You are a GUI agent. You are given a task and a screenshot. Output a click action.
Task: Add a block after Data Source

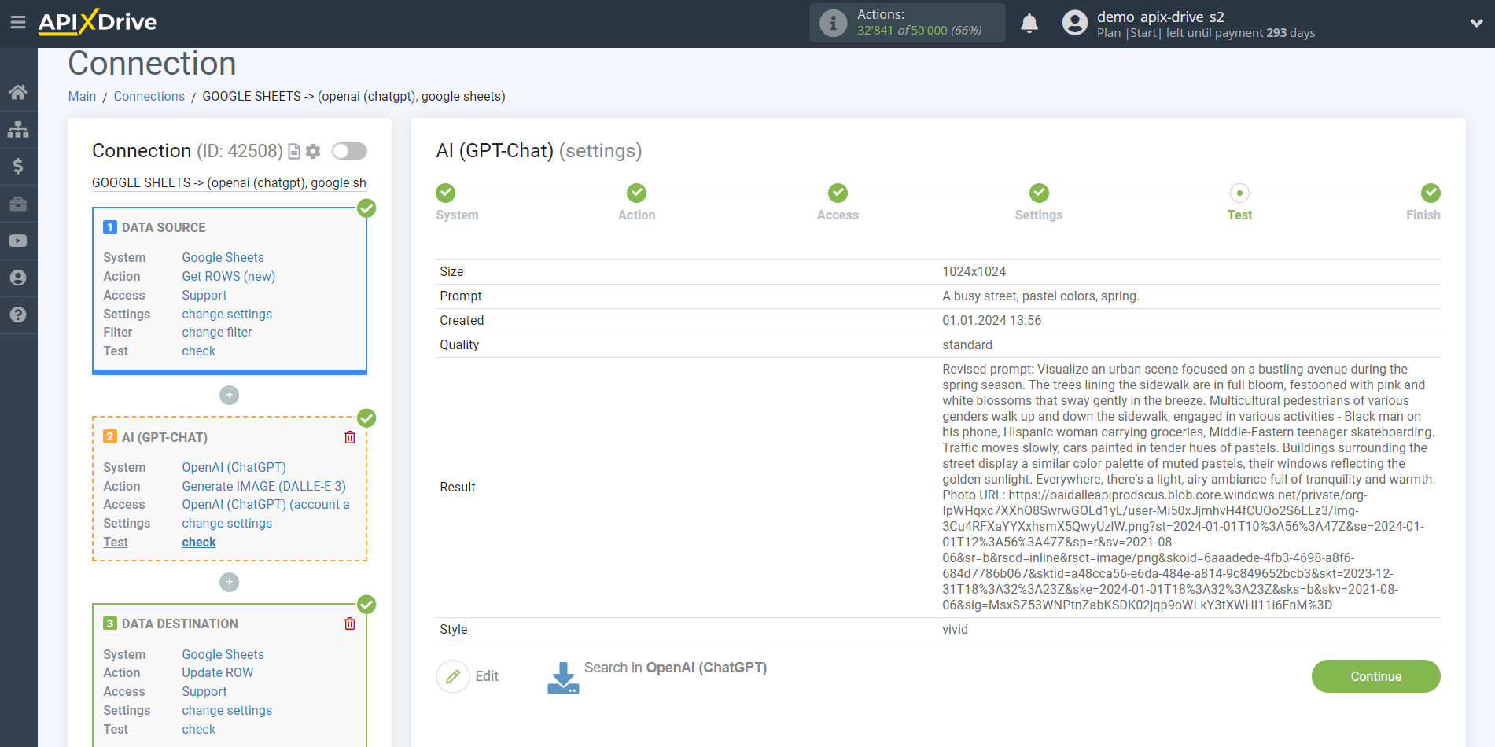[229, 395]
